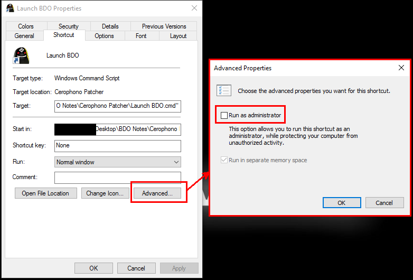Confirm with OK in Advanced Properties
Viewport: 413px width, 280px height.
click(x=341, y=203)
